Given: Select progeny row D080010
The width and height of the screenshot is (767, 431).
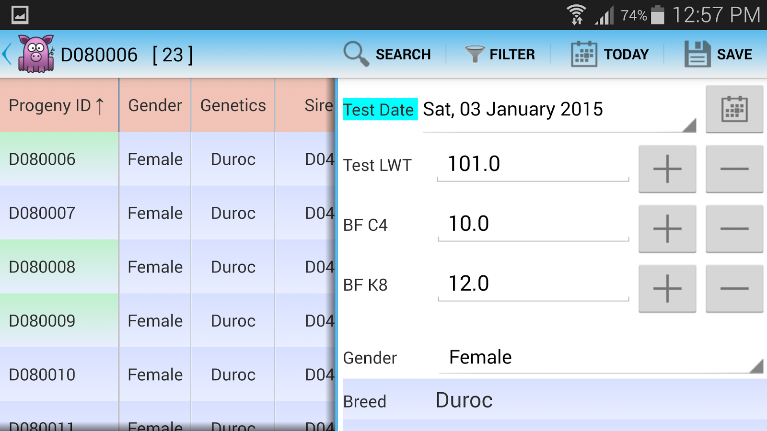Looking at the screenshot, I should pos(59,374).
